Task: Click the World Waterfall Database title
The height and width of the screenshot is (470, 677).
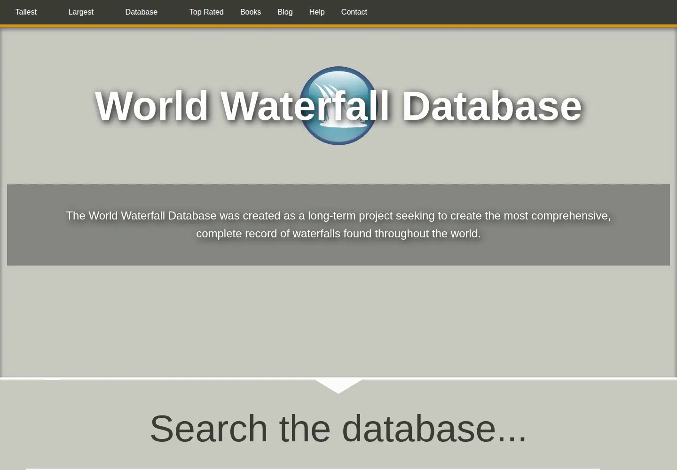Action: (x=338, y=106)
